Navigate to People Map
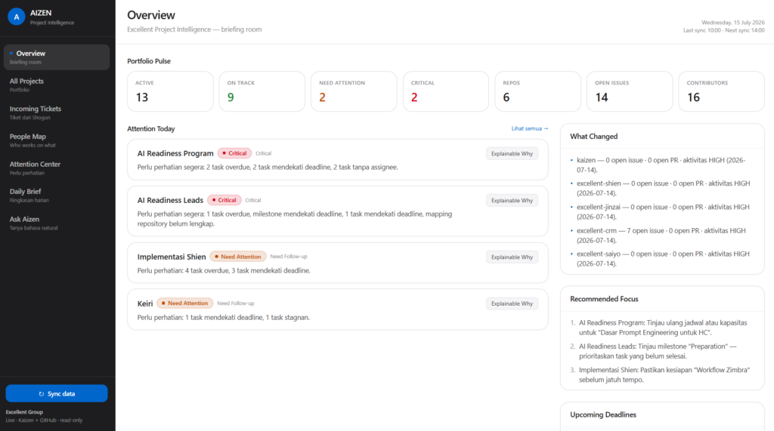Image resolution: width=774 pixels, height=431 pixels. [x=57, y=140]
